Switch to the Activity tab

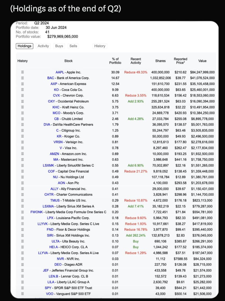[x=43, y=46]
